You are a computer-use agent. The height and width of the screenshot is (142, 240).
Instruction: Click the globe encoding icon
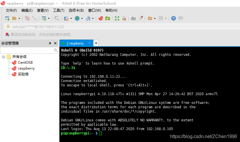[77, 18]
